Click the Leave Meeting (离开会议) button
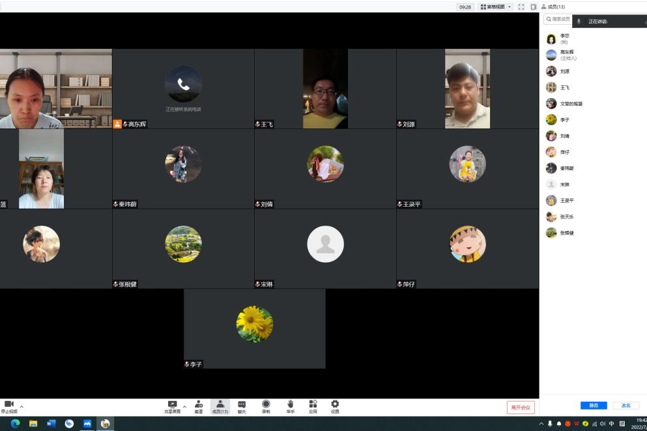Viewport: 647px width, 431px height. pos(521,408)
